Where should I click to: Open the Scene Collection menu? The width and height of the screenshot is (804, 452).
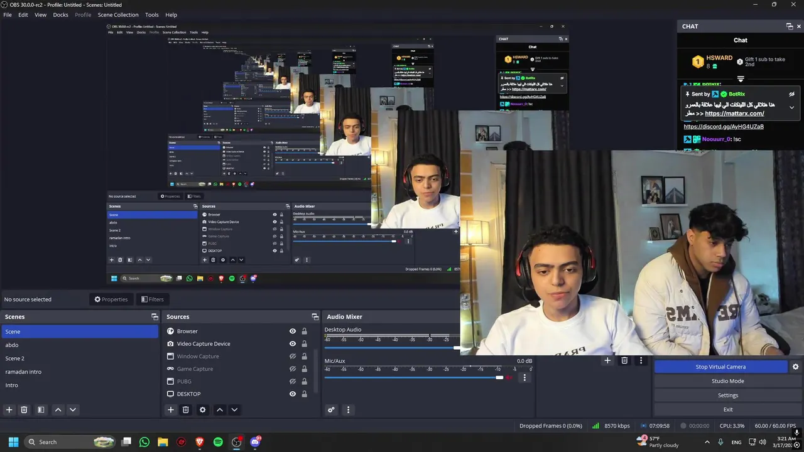coord(119,14)
